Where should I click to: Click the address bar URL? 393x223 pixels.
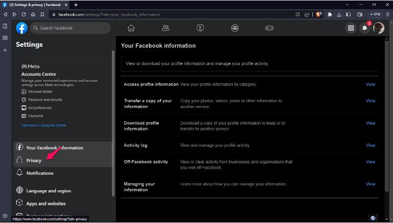(109, 15)
